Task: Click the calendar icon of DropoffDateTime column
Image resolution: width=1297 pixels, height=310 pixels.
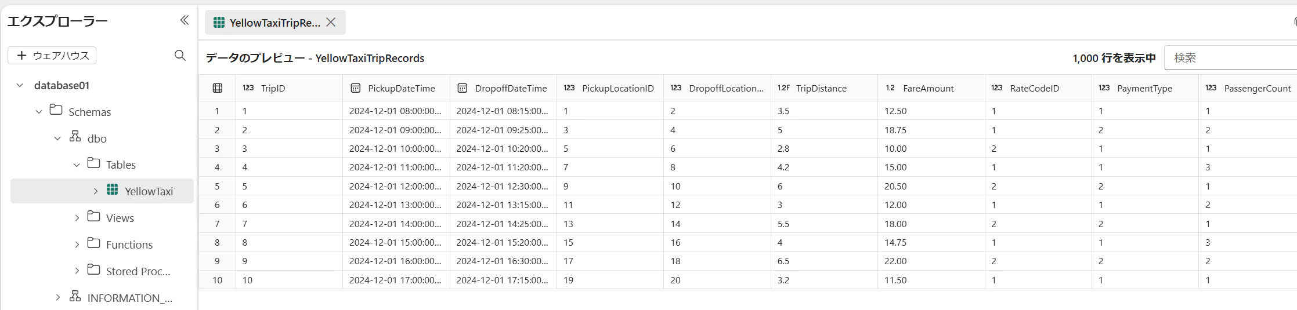Action: [462, 88]
